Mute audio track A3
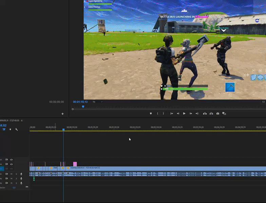This screenshot has width=266, height=203. click(12, 183)
